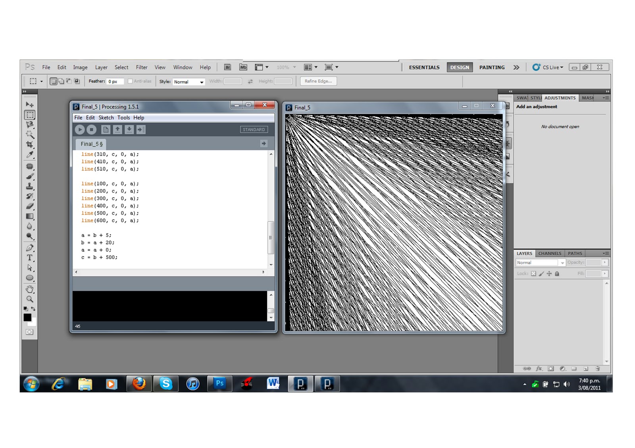635x448 pixels.
Task: Open the Layers panel options menu
Action: pyautogui.click(x=606, y=254)
